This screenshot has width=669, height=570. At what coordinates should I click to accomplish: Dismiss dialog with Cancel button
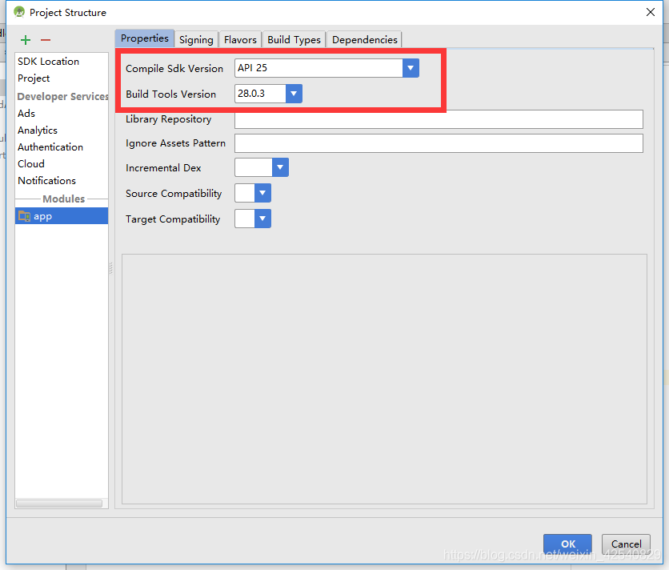[626, 544]
